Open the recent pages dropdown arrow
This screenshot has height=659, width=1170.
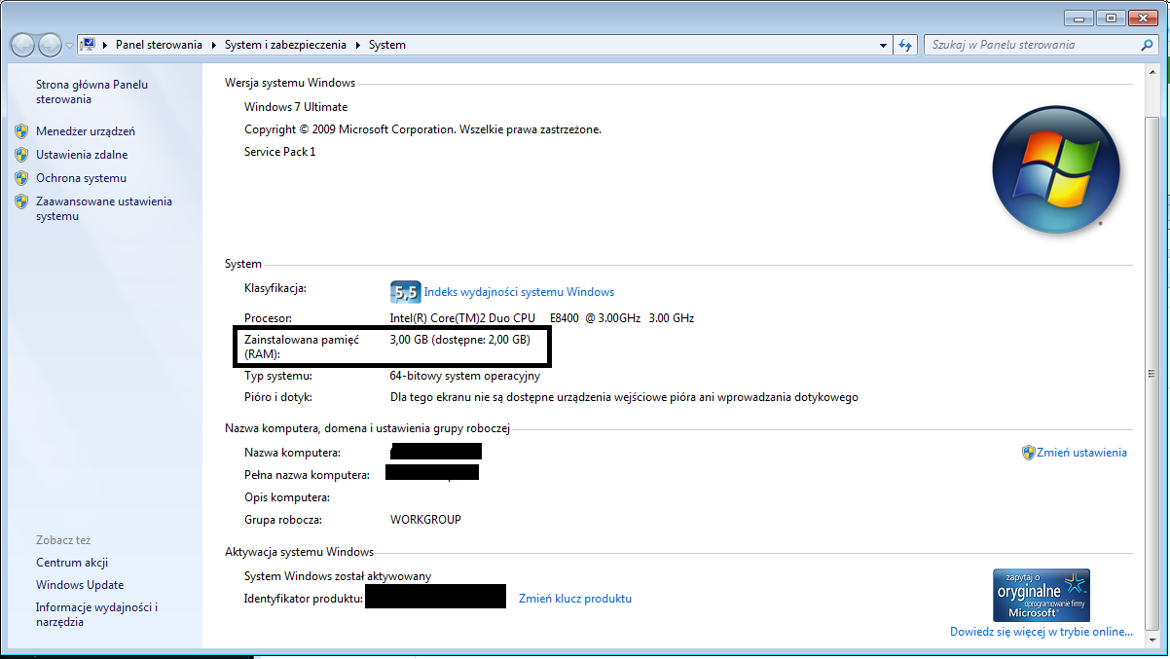(69, 46)
